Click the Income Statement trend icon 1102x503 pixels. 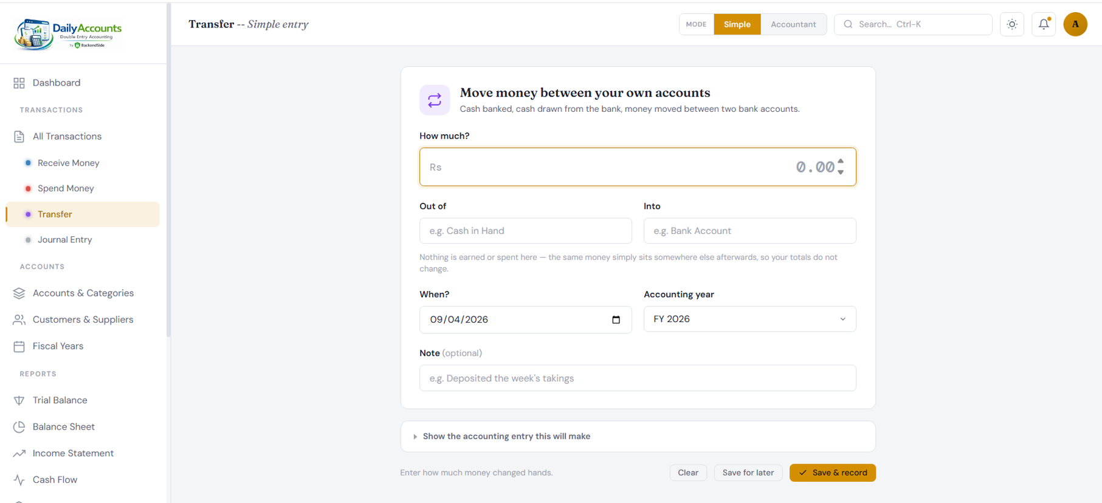coord(19,453)
